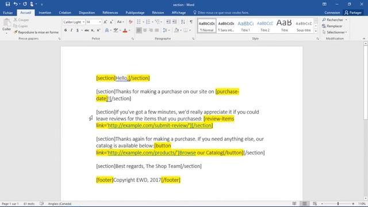Viewport: 368px width, 207px height.
Task: Switch to the Insertion tab
Action: tap(45, 13)
